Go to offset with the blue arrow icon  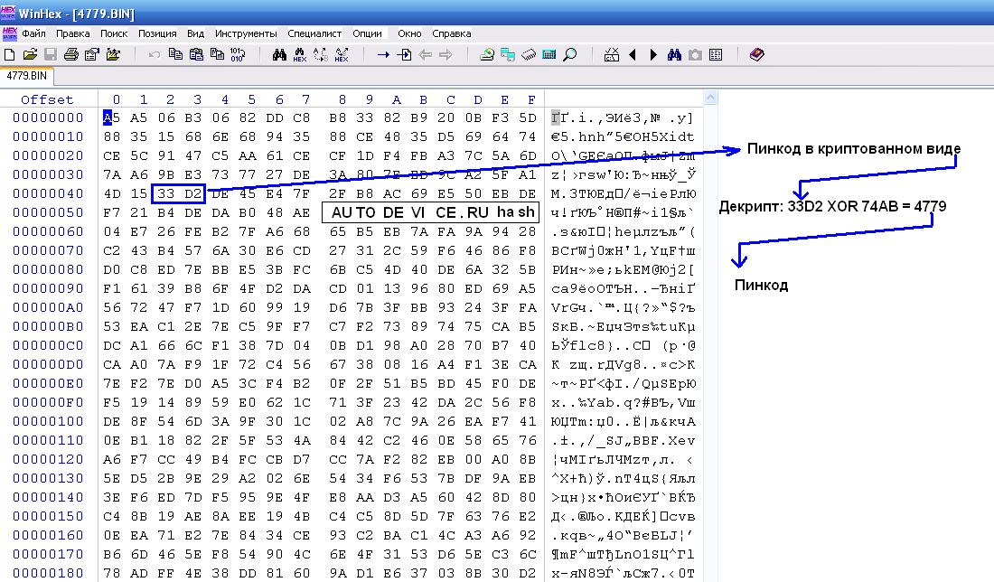point(383,55)
